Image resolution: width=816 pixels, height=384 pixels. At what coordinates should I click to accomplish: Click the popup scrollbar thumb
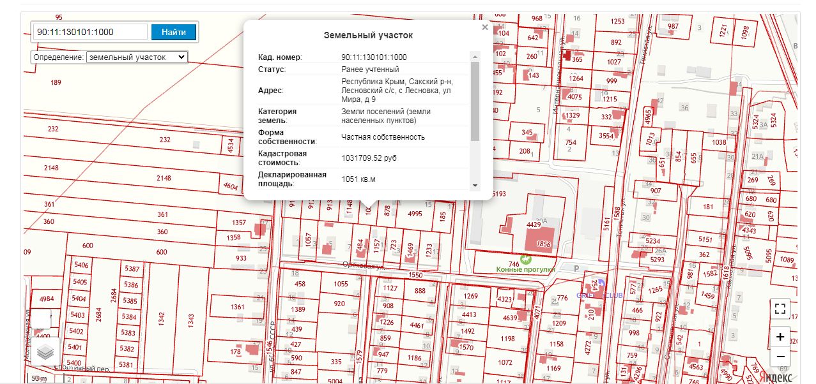[475, 101]
